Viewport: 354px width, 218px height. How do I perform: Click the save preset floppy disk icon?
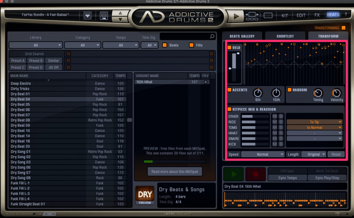(104, 16)
